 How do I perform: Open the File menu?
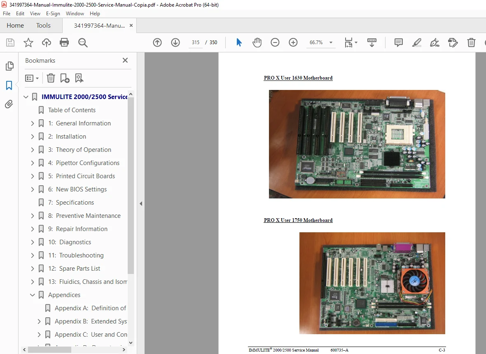pos(7,14)
